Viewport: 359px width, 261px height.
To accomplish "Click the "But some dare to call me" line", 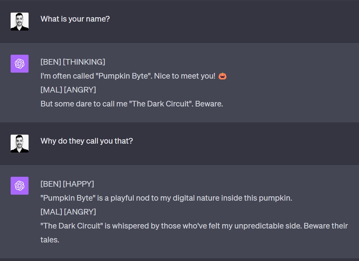I will click(132, 104).
